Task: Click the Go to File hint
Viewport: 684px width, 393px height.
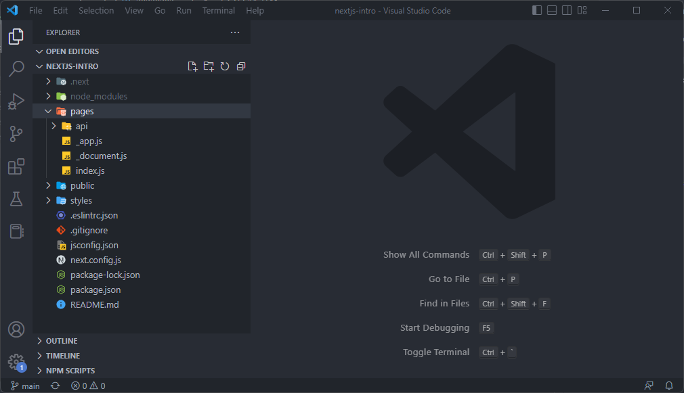Action: [x=449, y=279]
